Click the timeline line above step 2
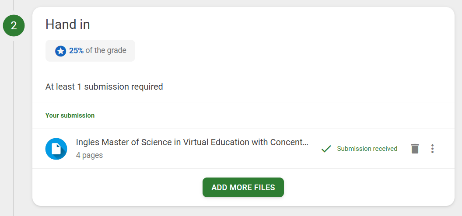The height and width of the screenshot is (216, 462). 14,5
